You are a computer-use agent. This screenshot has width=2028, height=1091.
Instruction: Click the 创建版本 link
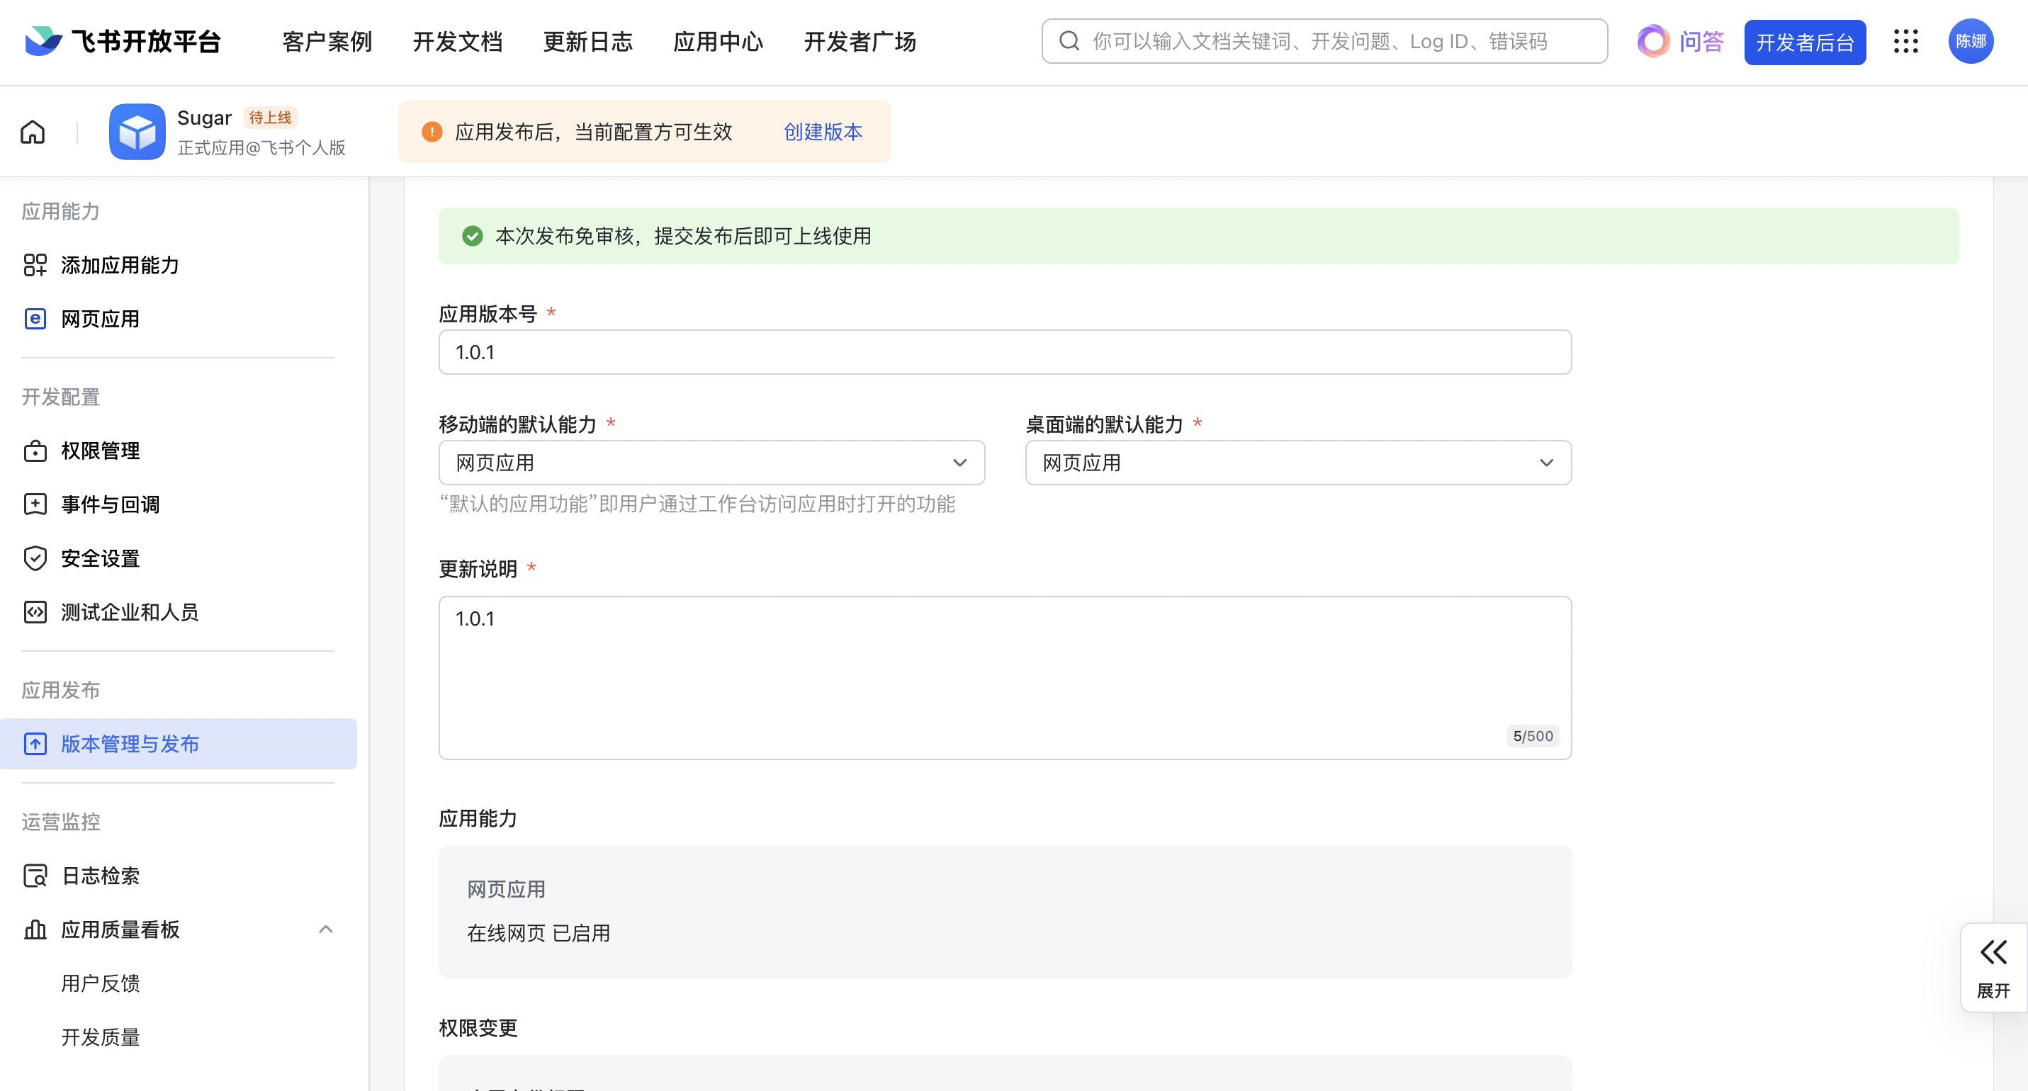pyautogui.click(x=823, y=132)
